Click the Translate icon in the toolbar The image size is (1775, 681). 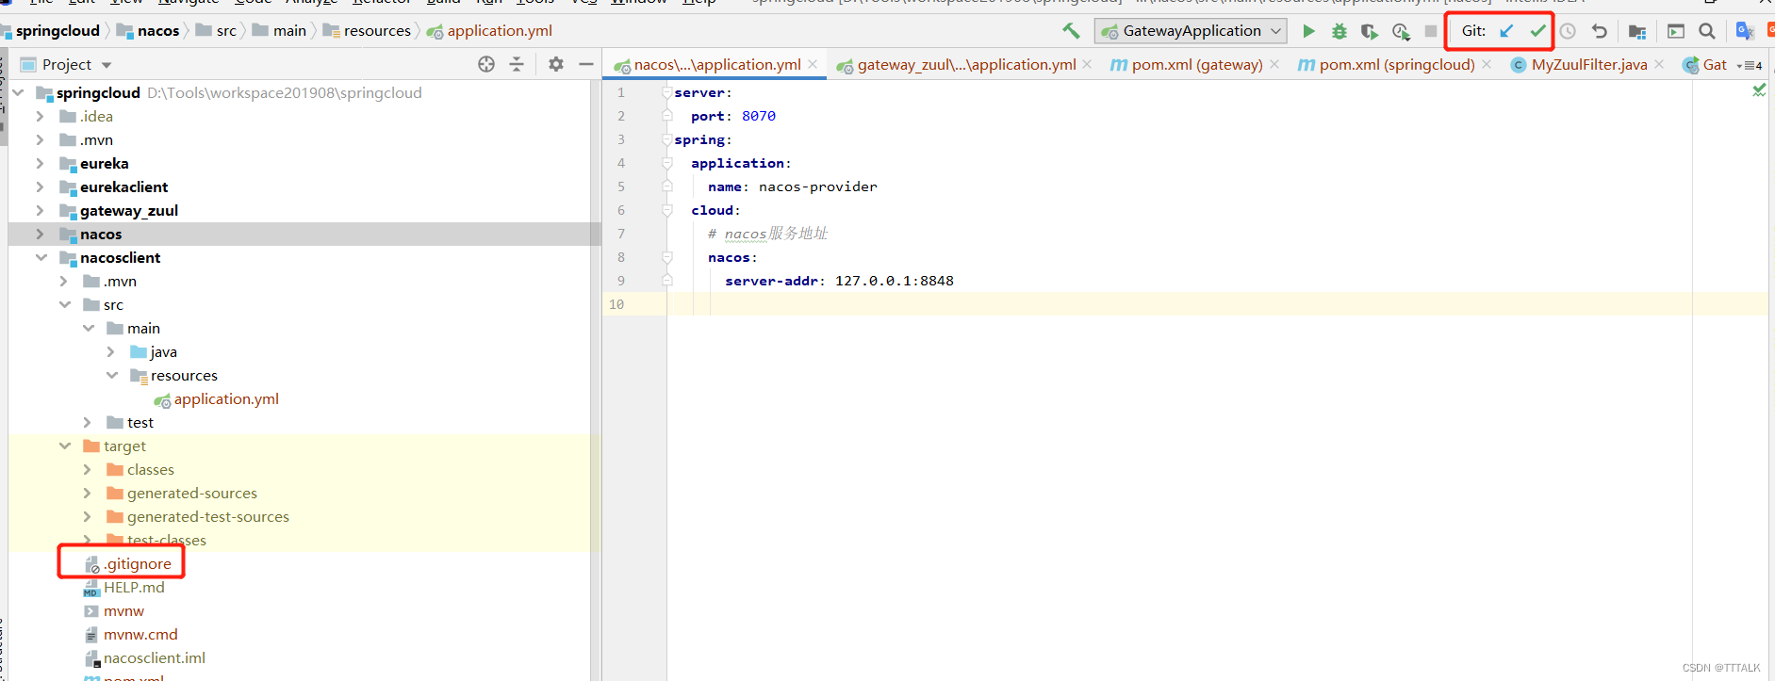pos(1745,31)
